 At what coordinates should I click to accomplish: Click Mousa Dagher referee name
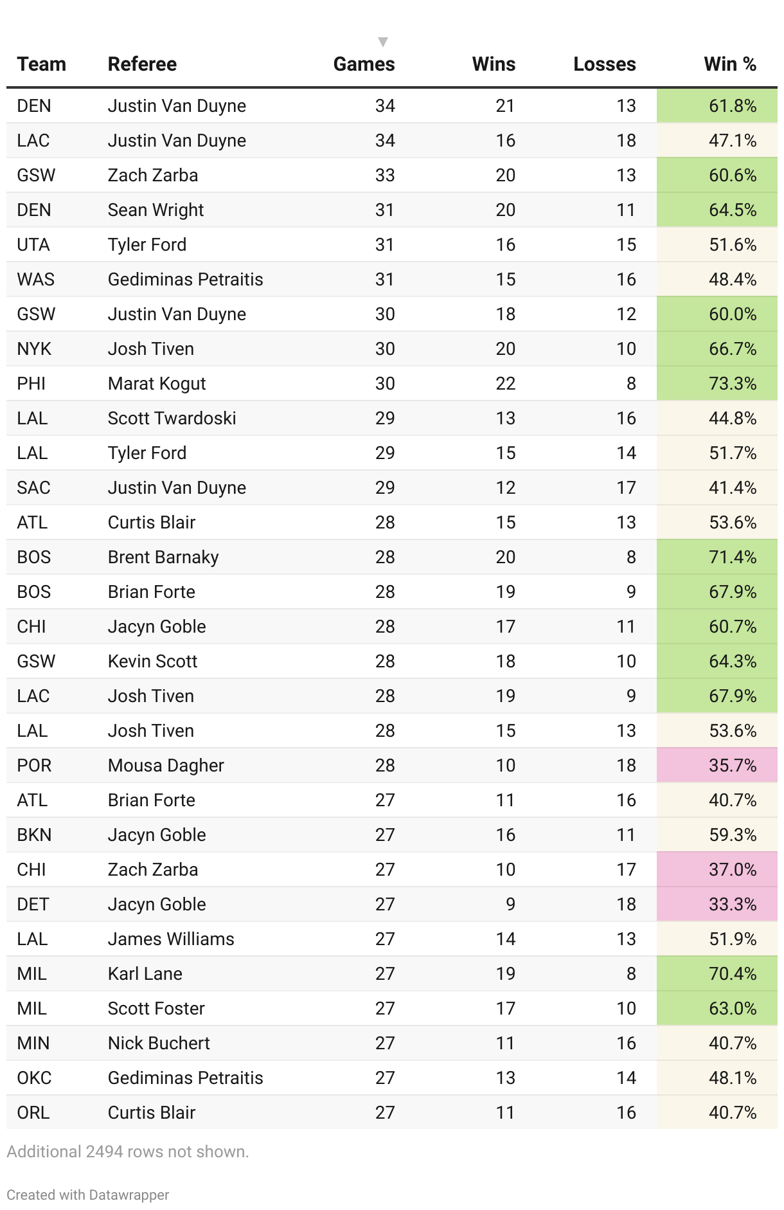click(166, 766)
